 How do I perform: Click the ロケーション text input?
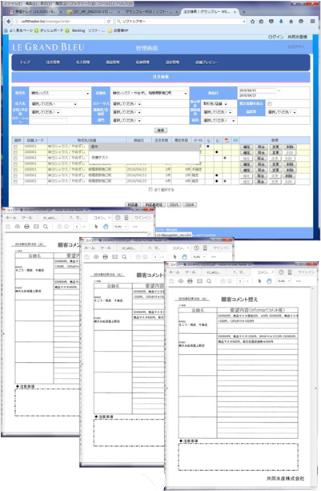pyautogui.click(x=49, y=121)
